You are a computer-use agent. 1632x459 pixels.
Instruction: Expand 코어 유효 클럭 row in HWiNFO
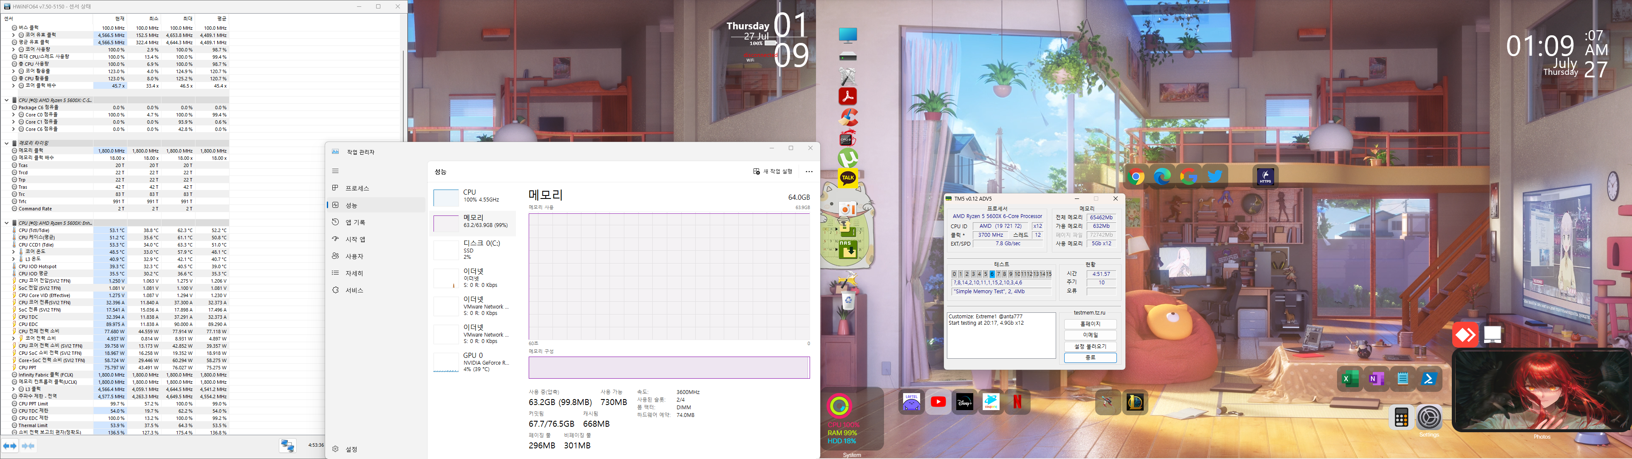click(x=13, y=35)
